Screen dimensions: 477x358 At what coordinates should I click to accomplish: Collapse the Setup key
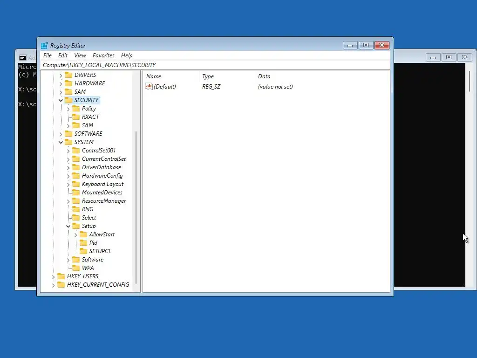tap(68, 226)
